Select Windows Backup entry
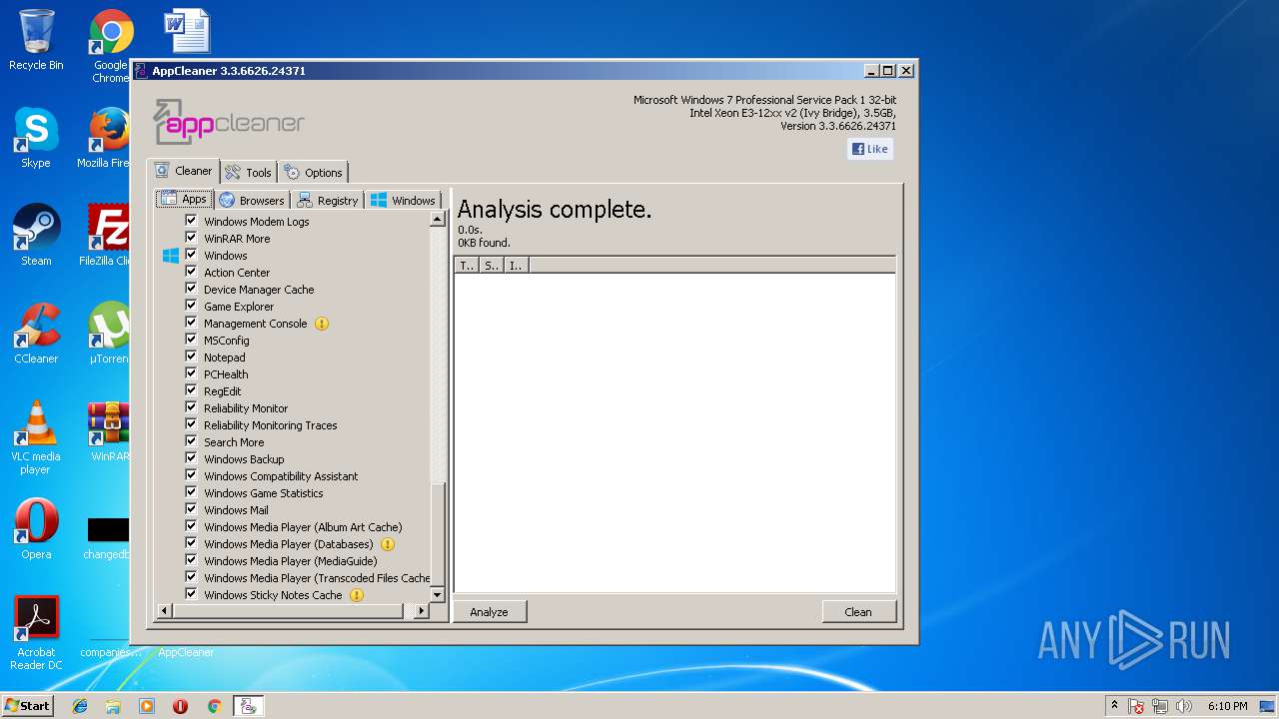The width and height of the screenshot is (1279, 719). click(244, 459)
